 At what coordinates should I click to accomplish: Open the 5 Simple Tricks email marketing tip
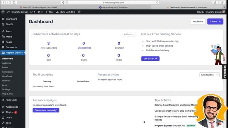176,118
